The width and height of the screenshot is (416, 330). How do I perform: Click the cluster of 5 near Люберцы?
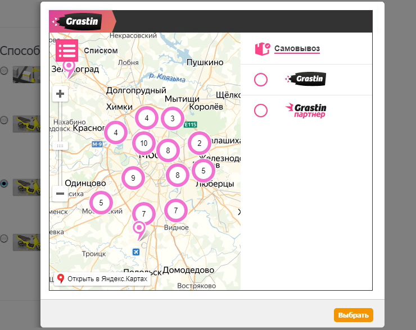203,169
